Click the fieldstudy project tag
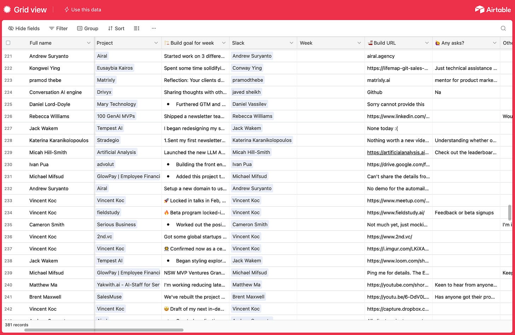515x335 pixels. pyautogui.click(x=109, y=213)
